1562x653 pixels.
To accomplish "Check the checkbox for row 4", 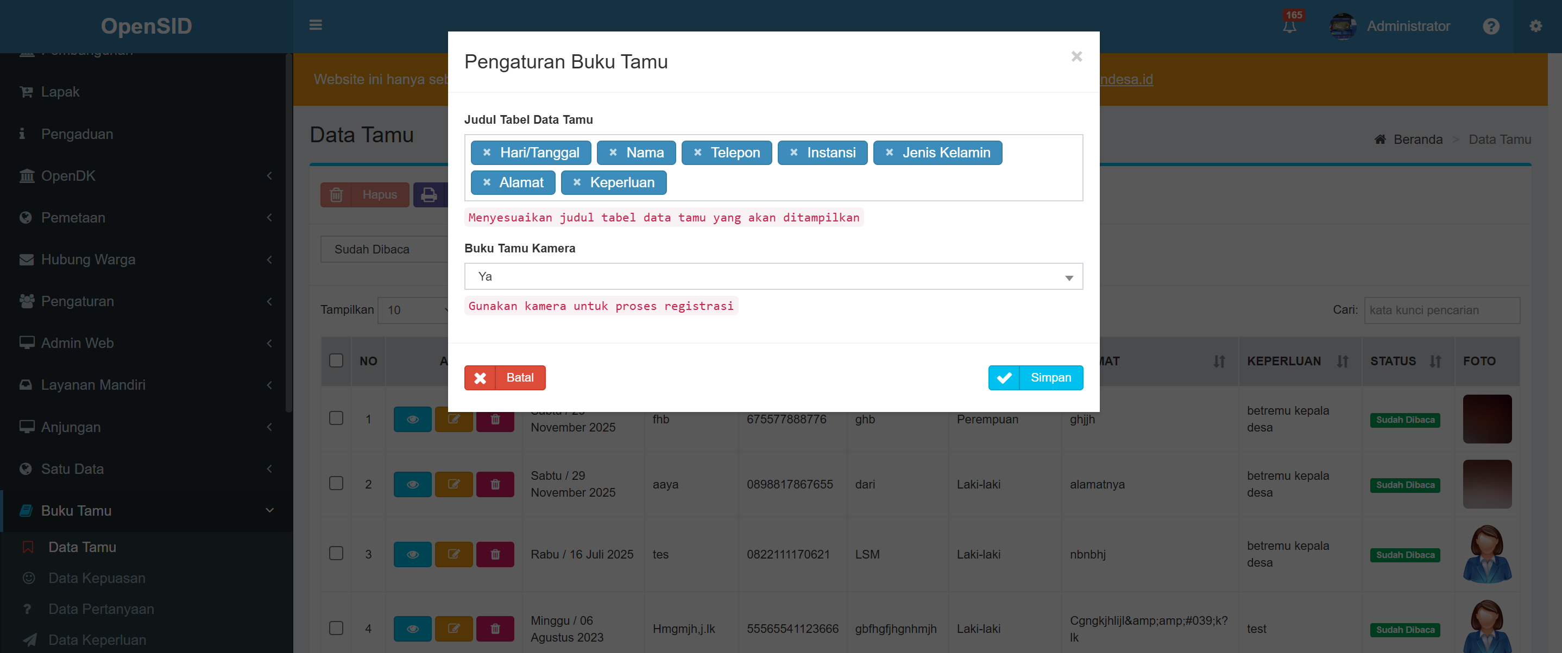I will [336, 628].
